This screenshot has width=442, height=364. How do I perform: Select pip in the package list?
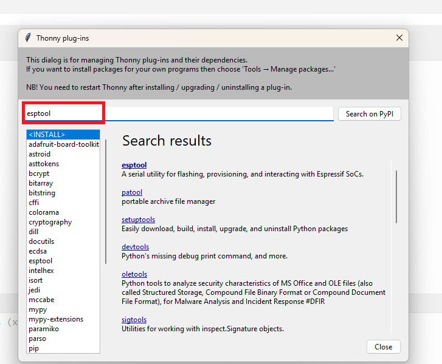coord(63,348)
